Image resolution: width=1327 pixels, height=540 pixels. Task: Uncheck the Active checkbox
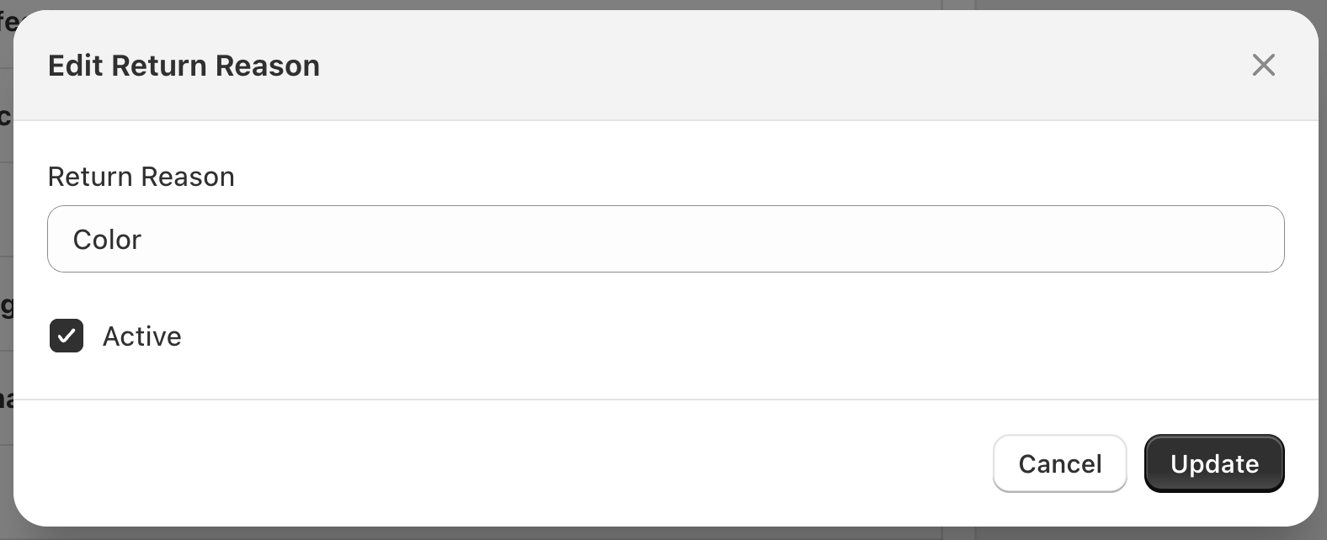pos(67,336)
